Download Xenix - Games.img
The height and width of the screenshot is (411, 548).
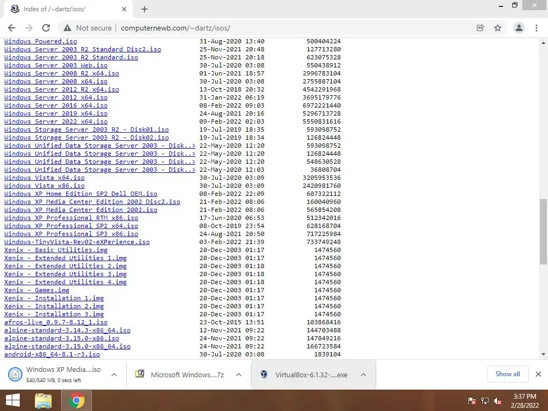[x=37, y=291]
